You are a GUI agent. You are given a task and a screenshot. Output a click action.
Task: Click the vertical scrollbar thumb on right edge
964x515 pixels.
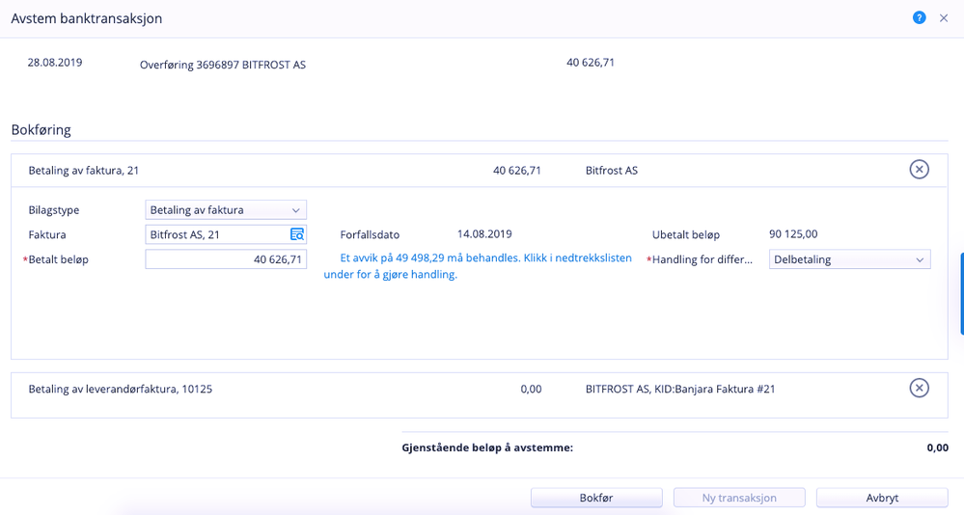pyautogui.click(x=961, y=293)
